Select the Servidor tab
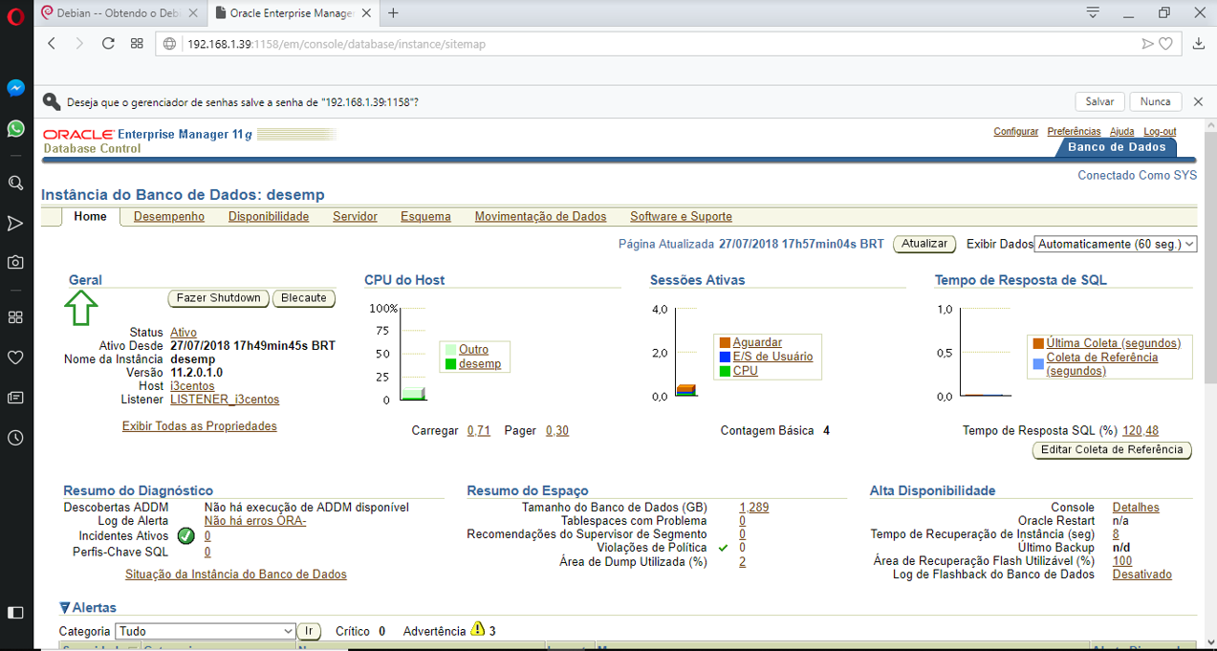Screen dimensions: 1217x651 [355, 217]
